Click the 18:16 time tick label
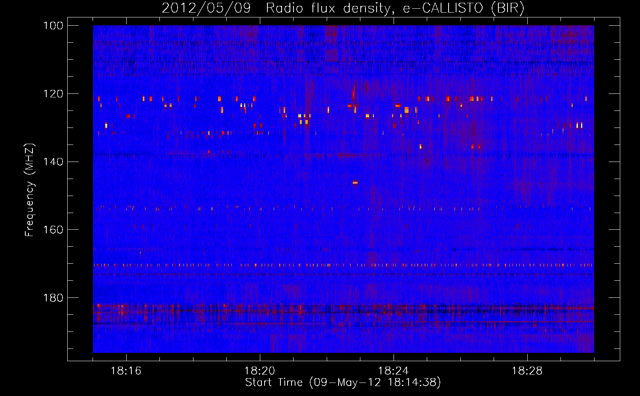640x396 pixels. [x=126, y=371]
